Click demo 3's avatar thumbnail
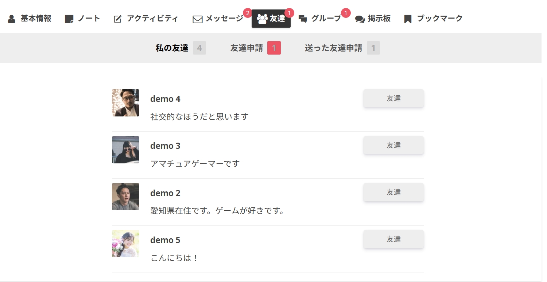This screenshot has height=282, width=547. (125, 150)
